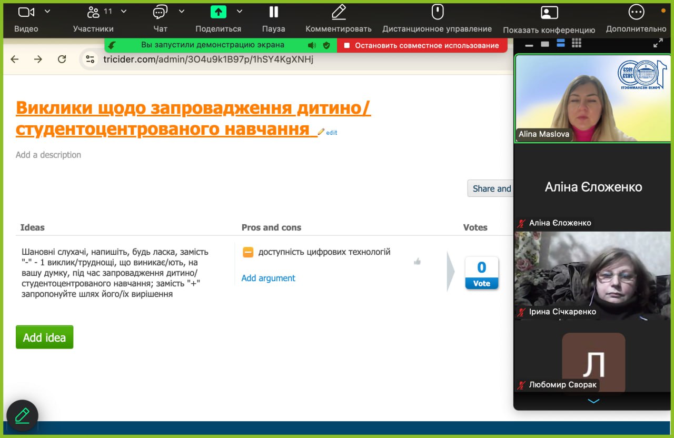Click the green Поделиться share icon
This screenshot has height=438, width=674.
(218, 12)
